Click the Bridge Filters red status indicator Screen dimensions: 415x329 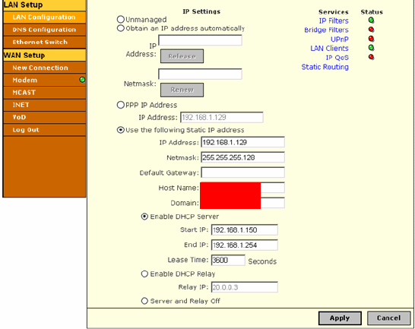point(371,30)
